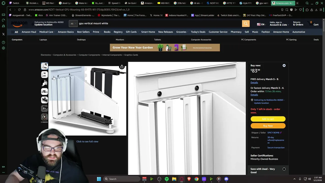
Task: Select the Save with Used radio option
Action: pos(284,169)
